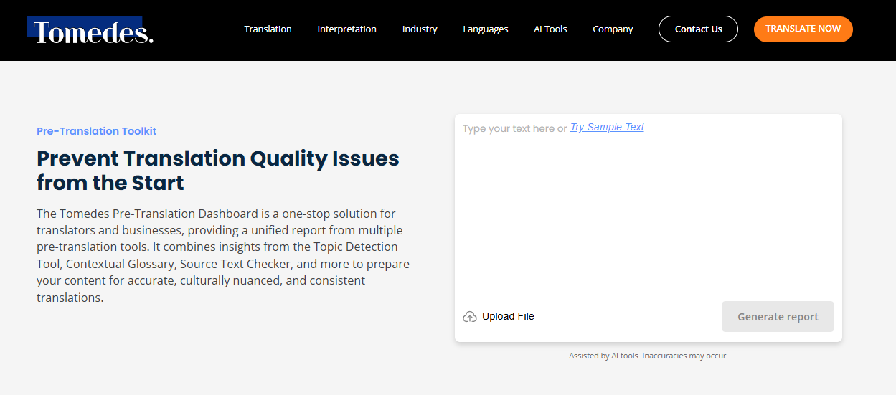The height and width of the screenshot is (395, 896).
Task: Click the Pre-Translation Toolkit blue label
Action: tap(96, 131)
